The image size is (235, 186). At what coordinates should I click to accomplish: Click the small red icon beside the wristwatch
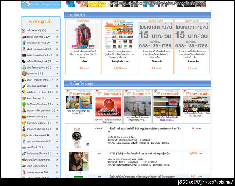point(88,144)
